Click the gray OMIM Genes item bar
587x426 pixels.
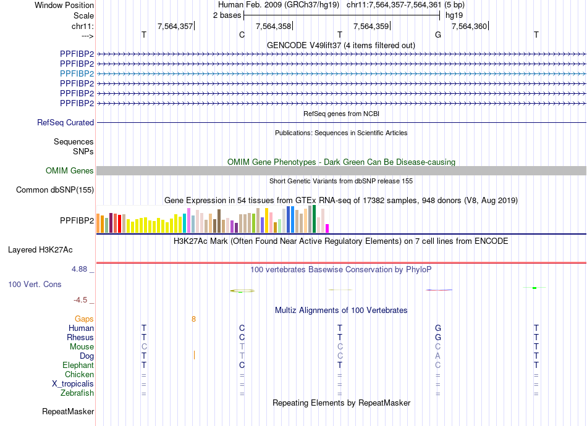(x=341, y=170)
